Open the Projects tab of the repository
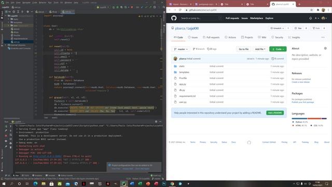332x187 pixels. (247, 37)
